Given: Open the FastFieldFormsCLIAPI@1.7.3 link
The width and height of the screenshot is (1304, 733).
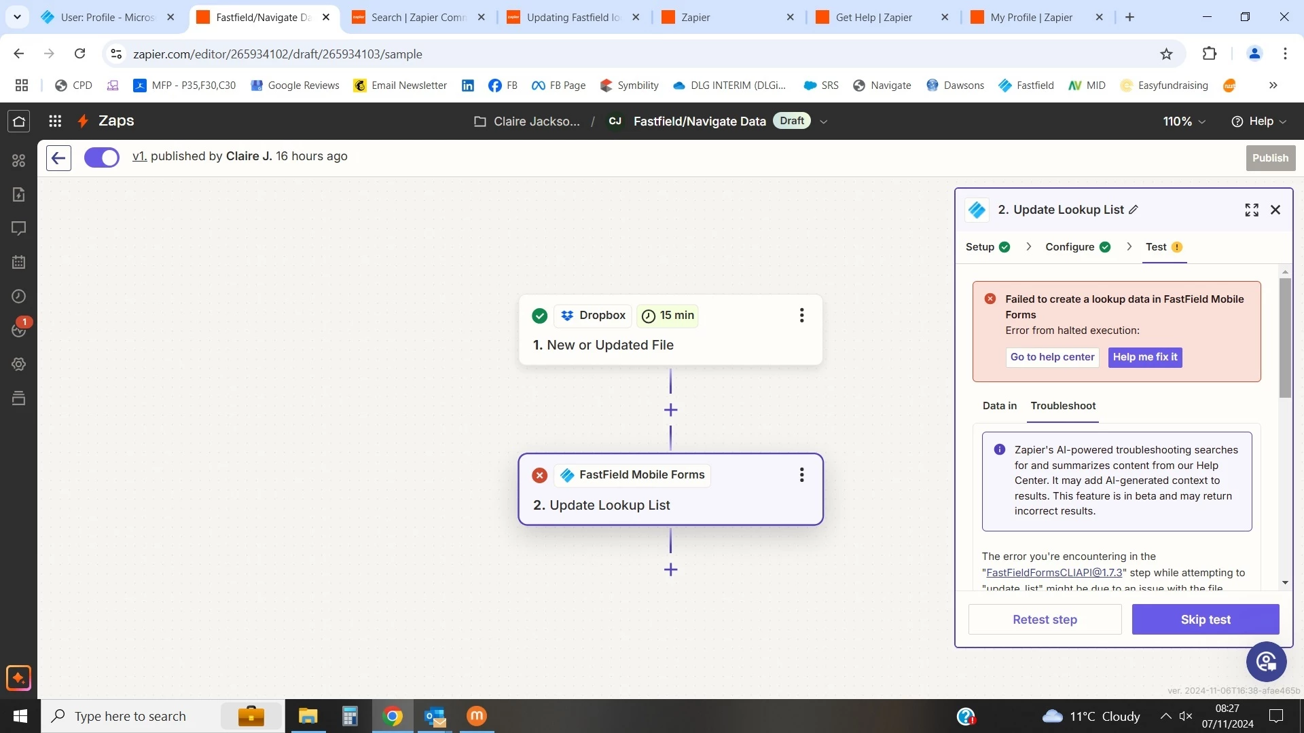Looking at the screenshot, I should point(1053,573).
